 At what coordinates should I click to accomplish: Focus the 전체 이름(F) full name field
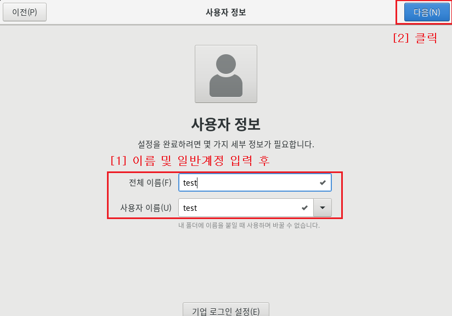pos(255,182)
